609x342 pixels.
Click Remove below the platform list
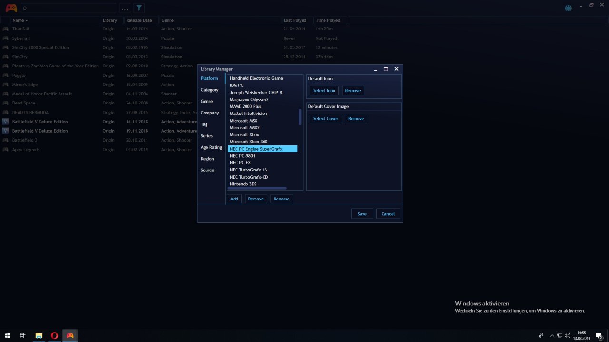tap(256, 199)
